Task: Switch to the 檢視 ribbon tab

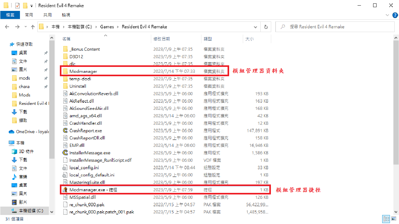Action: pyautogui.click(x=66, y=15)
